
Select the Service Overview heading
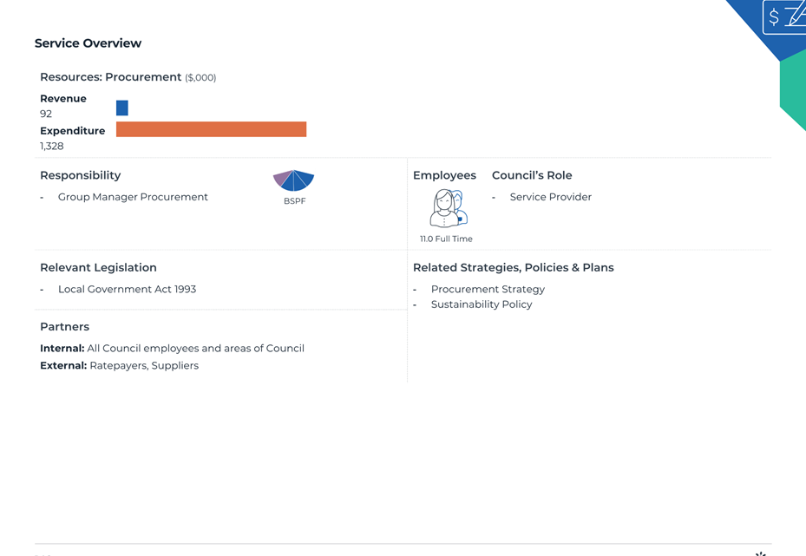tap(88, 43)
